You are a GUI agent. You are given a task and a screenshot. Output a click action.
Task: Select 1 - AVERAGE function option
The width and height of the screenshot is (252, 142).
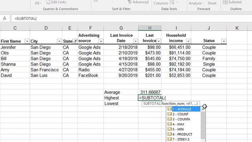183,109
